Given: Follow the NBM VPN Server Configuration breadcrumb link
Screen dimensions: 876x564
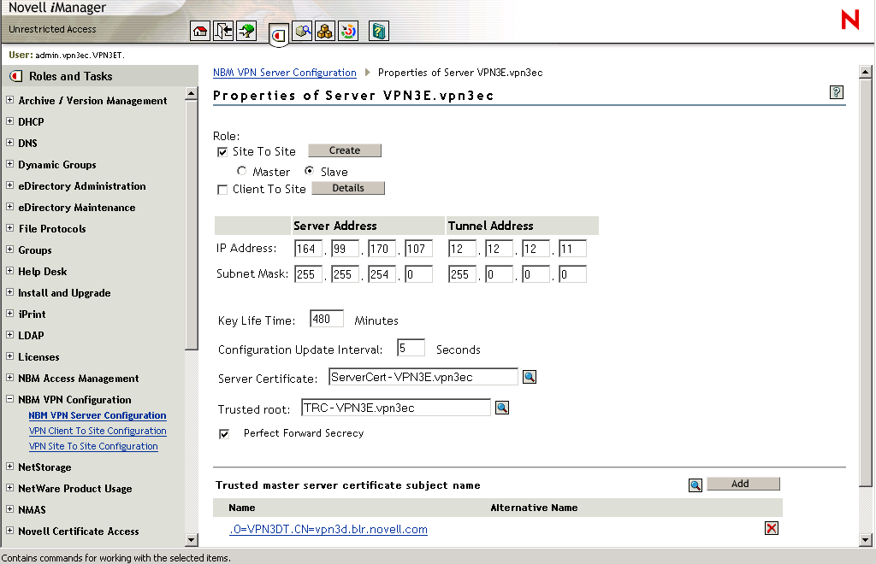Looking at the screenshot, I should coord(284,73).
